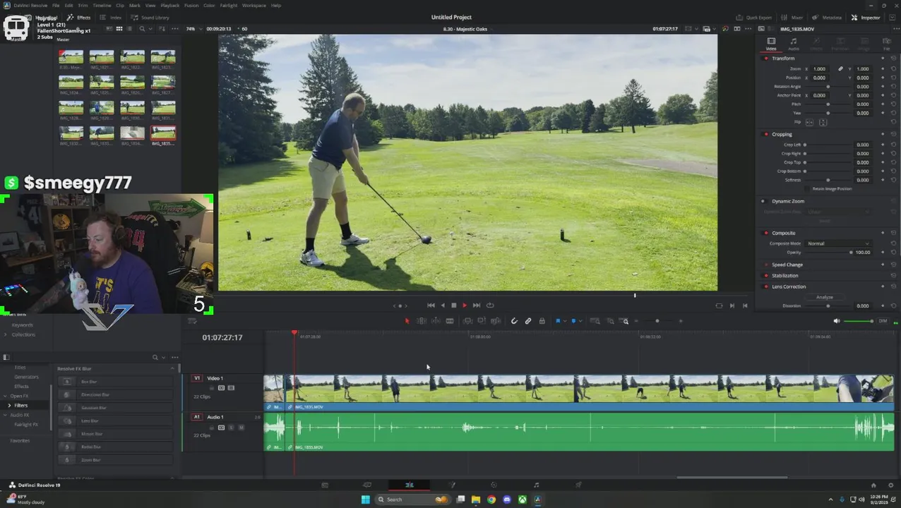Click the Zoom X value field
901x508 pixels.
[819, 69]
